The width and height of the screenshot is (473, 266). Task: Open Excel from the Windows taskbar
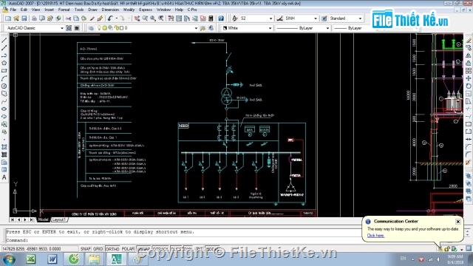click(31, 259)
